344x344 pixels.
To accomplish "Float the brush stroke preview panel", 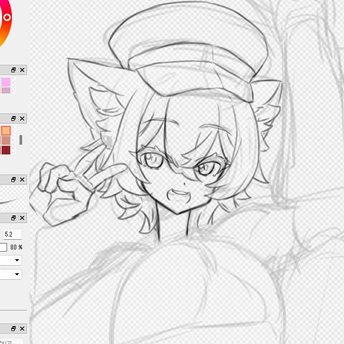I will click(x=14, y=180).
